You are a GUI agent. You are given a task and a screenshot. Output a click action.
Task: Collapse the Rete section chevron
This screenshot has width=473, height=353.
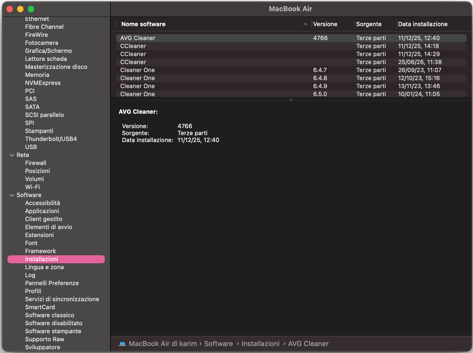pos(12,155)
